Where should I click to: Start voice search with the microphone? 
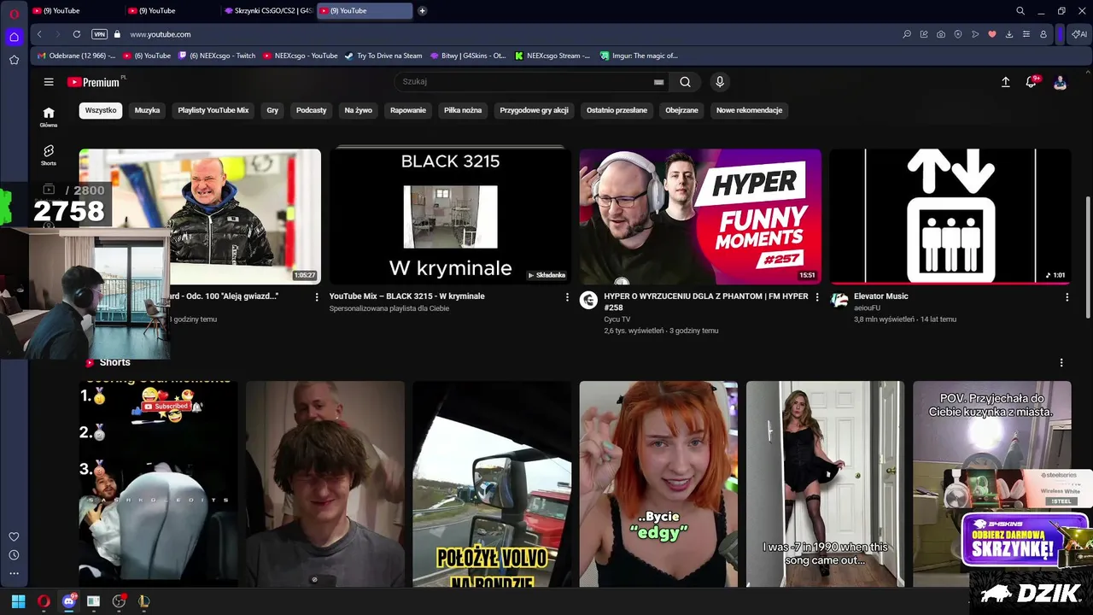pyautogui.click(x=720, y=82)
